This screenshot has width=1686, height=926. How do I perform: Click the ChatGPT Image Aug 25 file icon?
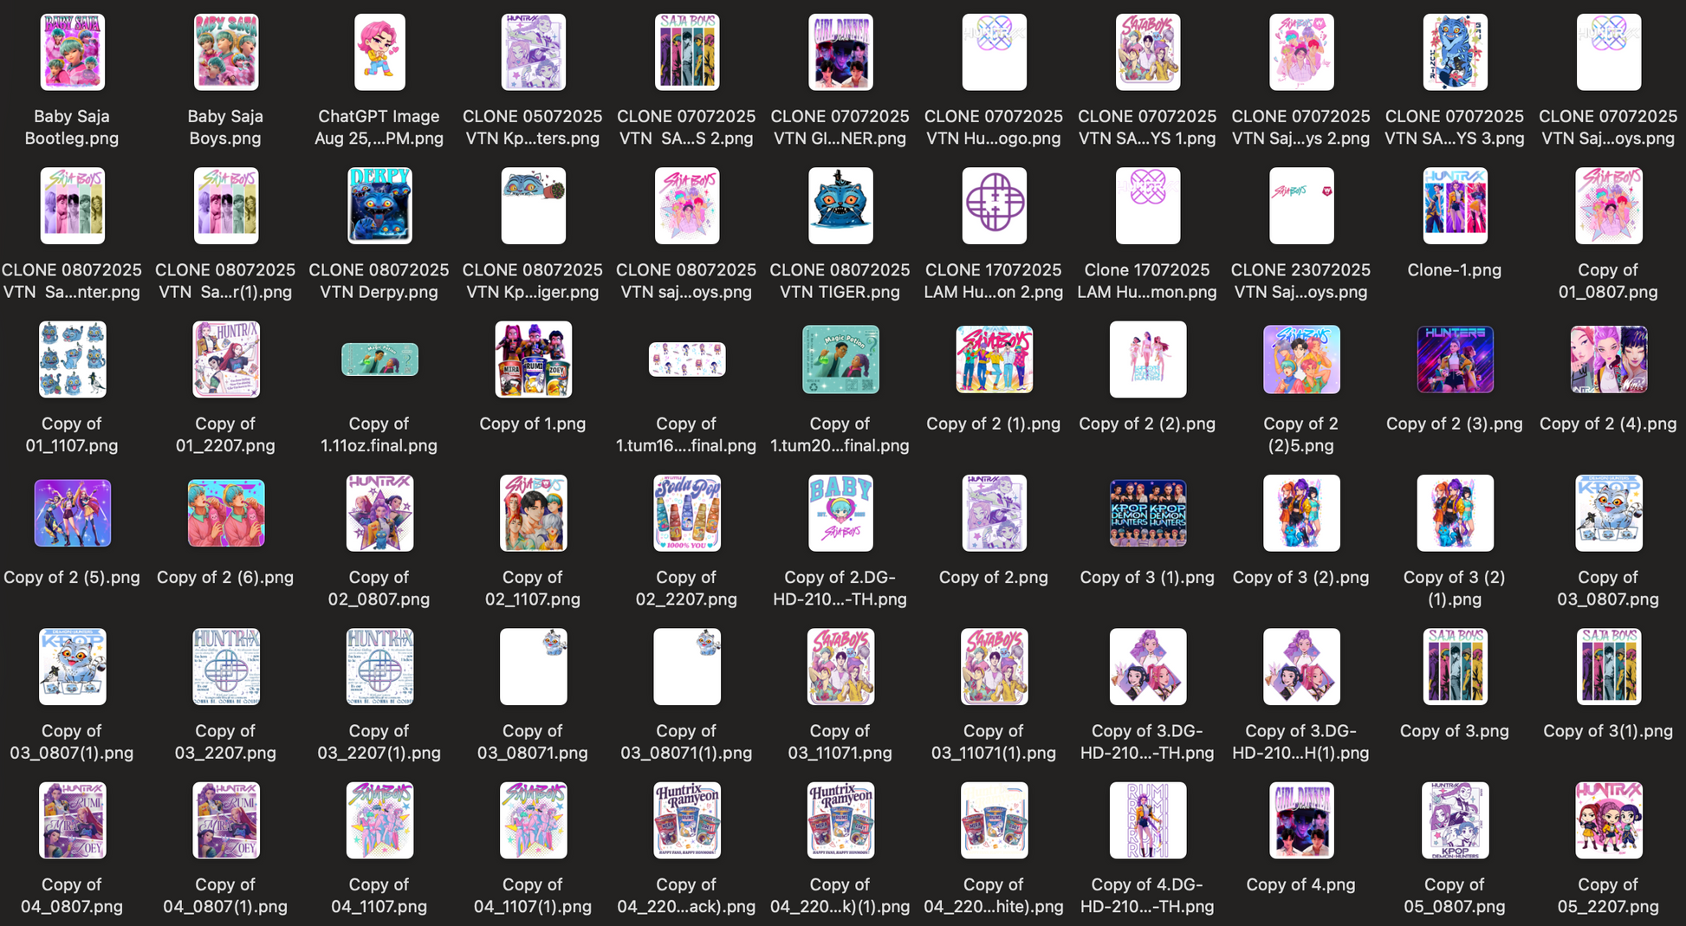point(379,52)
